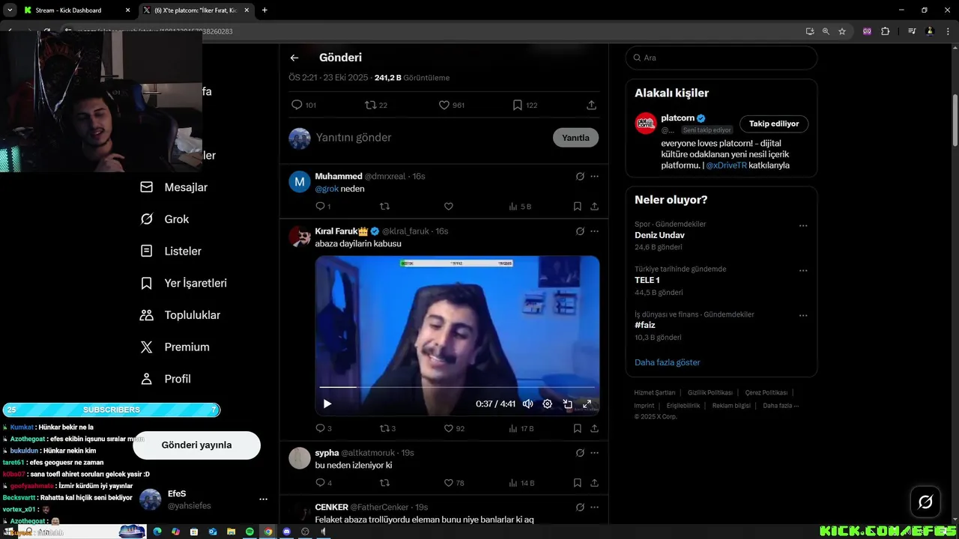The image size is (959, 539).
Task: Open Topluluklar in the sidebar
Action: (x=180, y=315)
